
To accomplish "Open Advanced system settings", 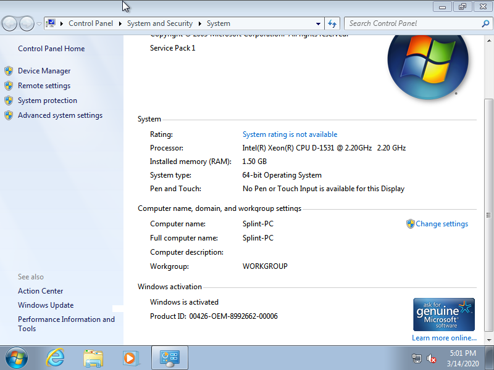I will coord(60,115).
